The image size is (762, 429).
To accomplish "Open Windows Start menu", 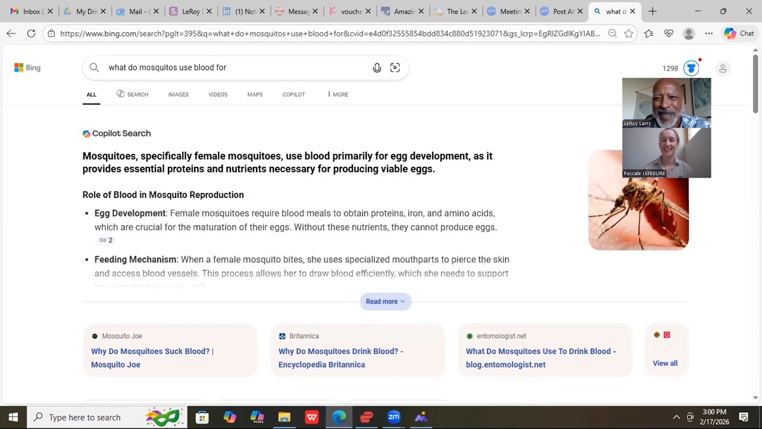I will pos(13,417).
